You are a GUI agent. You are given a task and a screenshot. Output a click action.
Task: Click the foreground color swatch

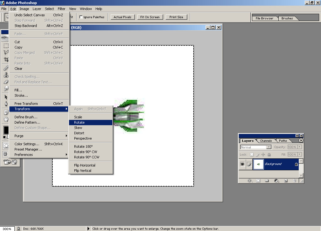6,130
